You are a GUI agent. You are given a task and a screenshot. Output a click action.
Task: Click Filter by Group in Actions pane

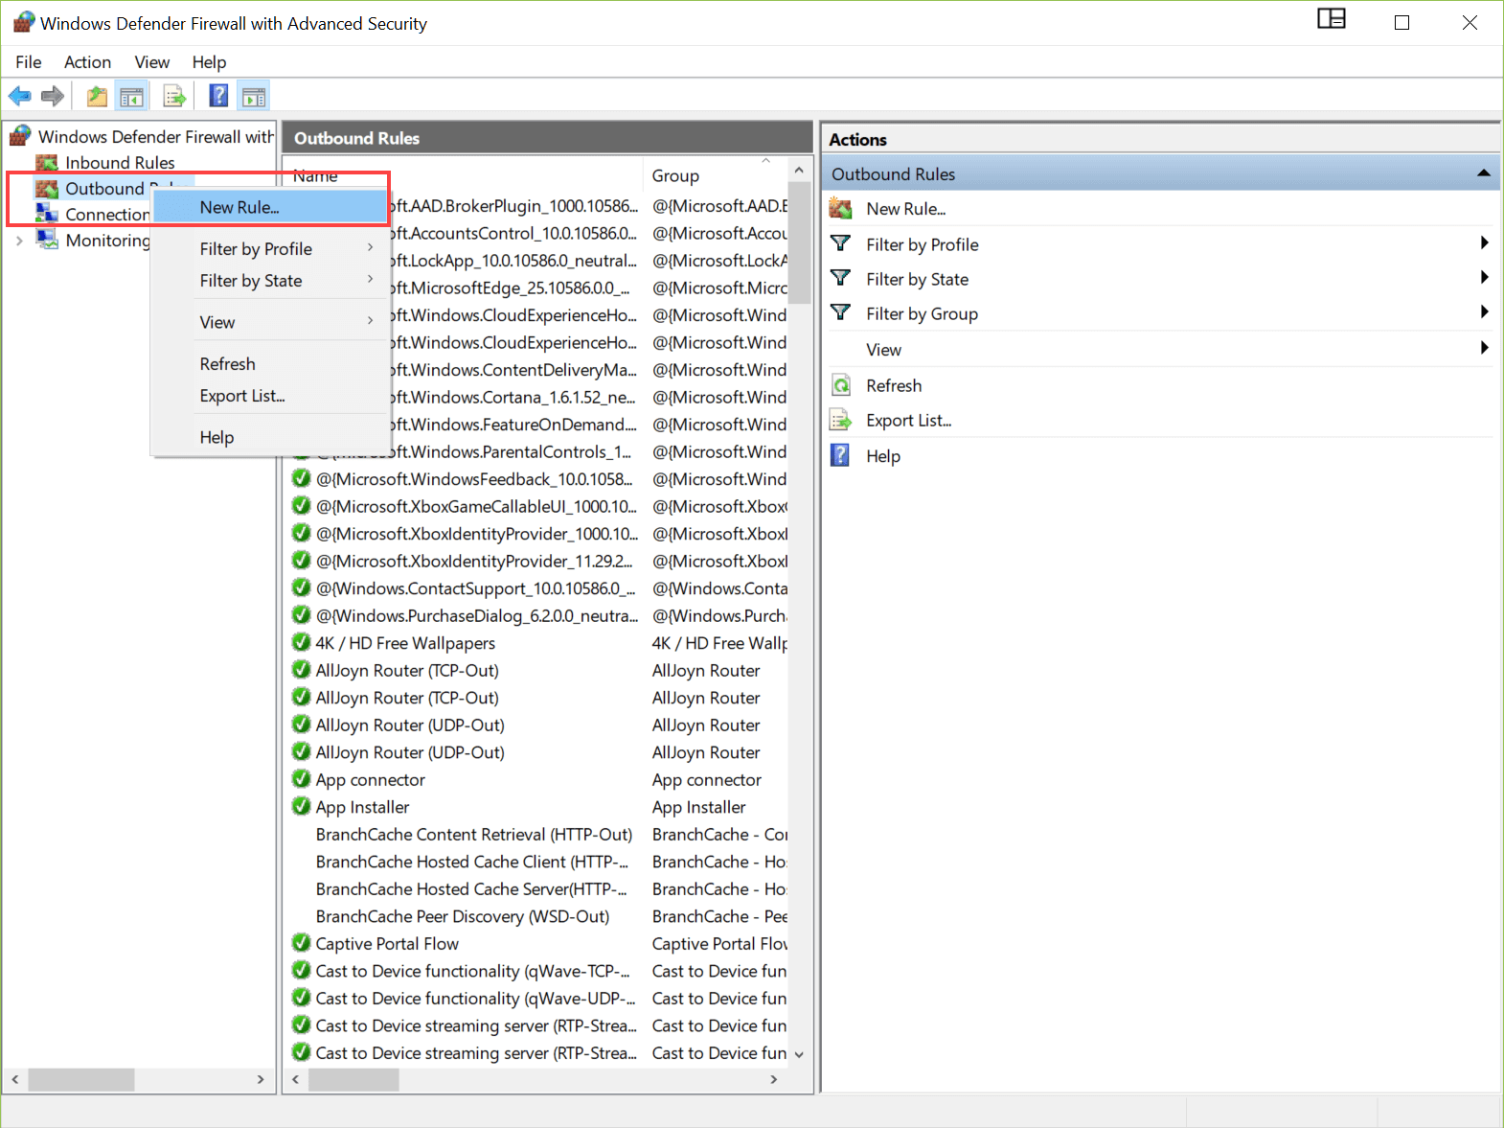tap(922, 313)
